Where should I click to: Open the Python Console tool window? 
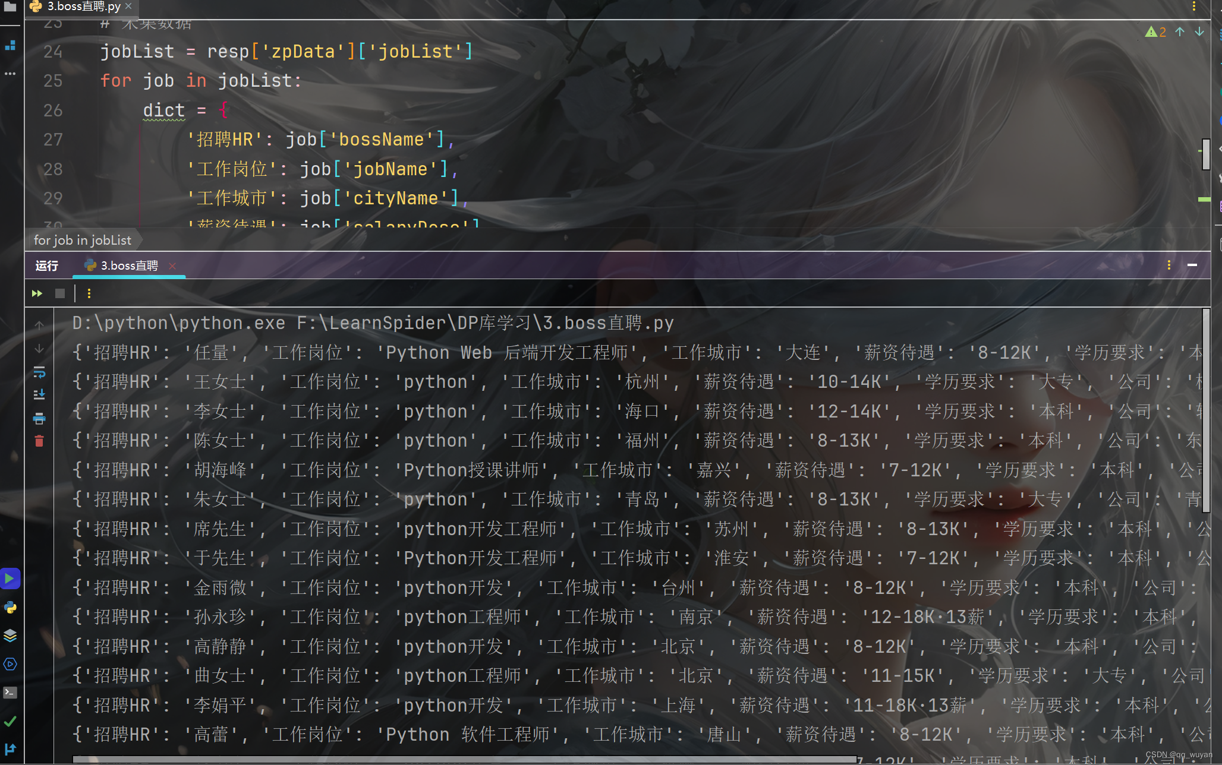10,607
